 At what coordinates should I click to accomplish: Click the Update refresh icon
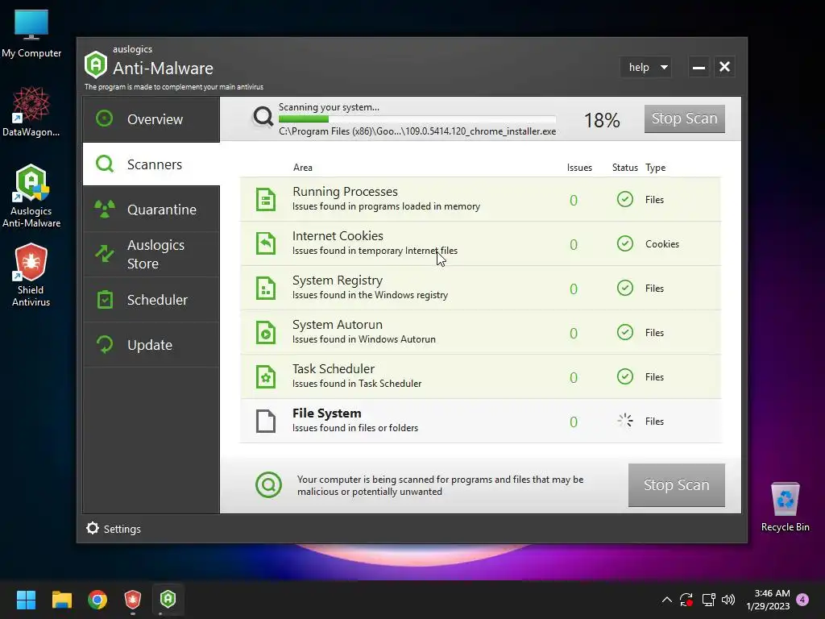pyautogui.click(x=105, y=344)
